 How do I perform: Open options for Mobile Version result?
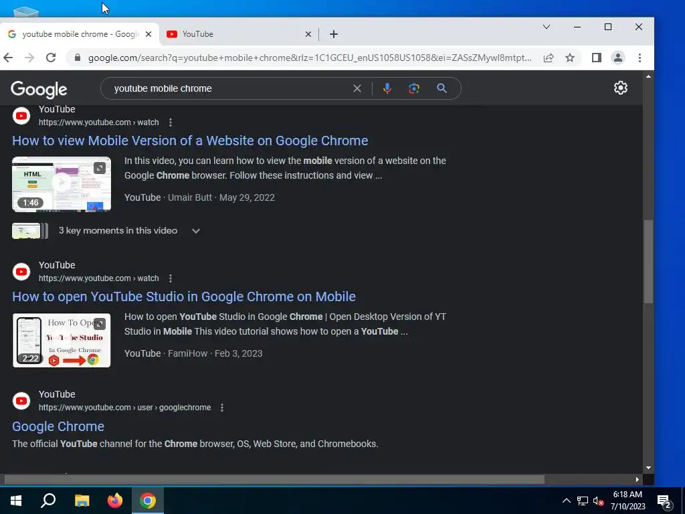(x=171, y=122)
